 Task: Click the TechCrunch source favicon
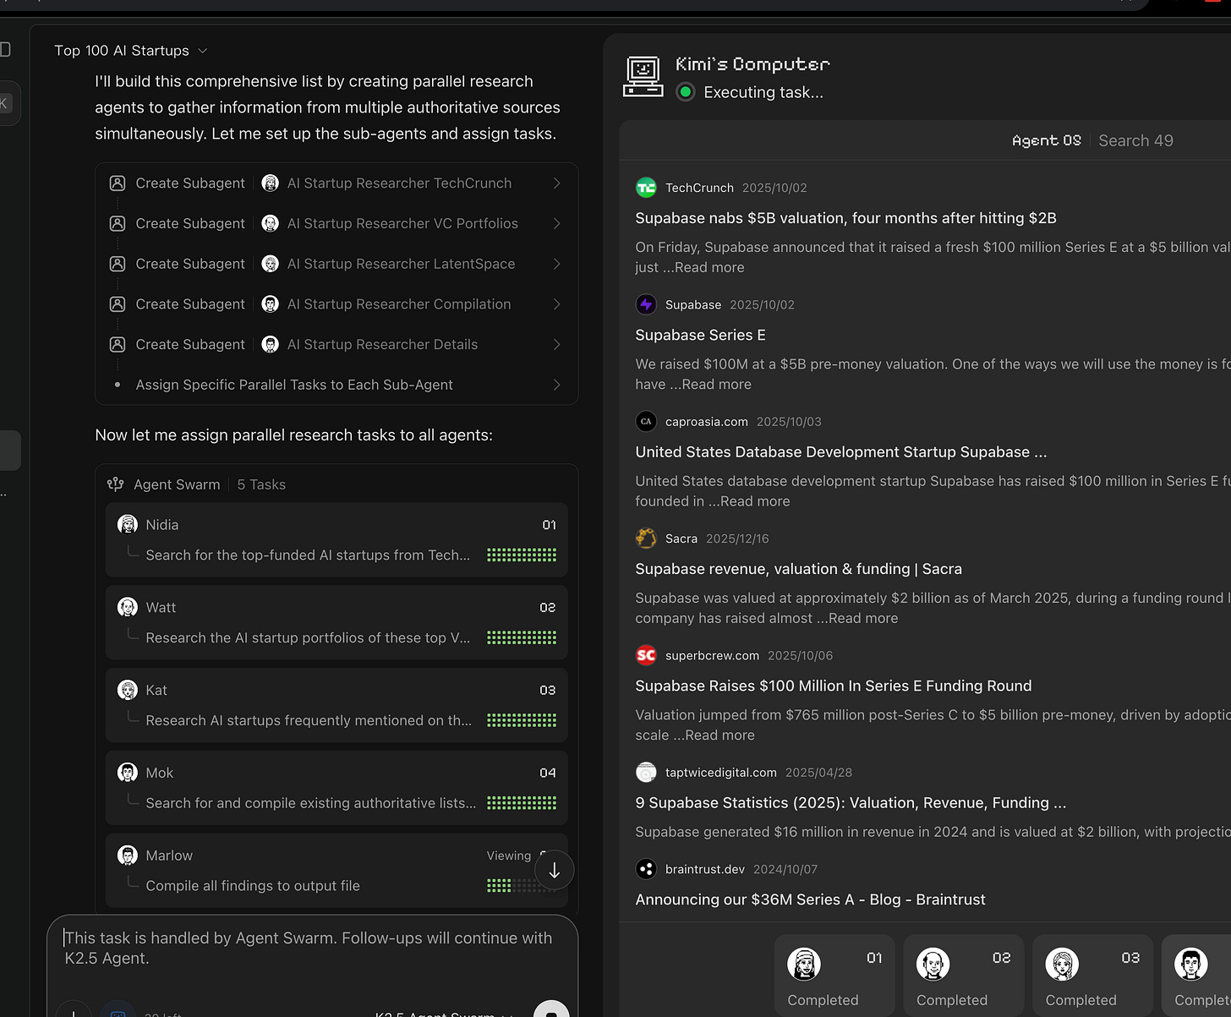click(x=646, y=188)
